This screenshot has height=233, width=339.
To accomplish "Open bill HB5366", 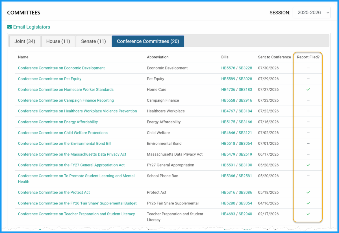I will [228, 176].
